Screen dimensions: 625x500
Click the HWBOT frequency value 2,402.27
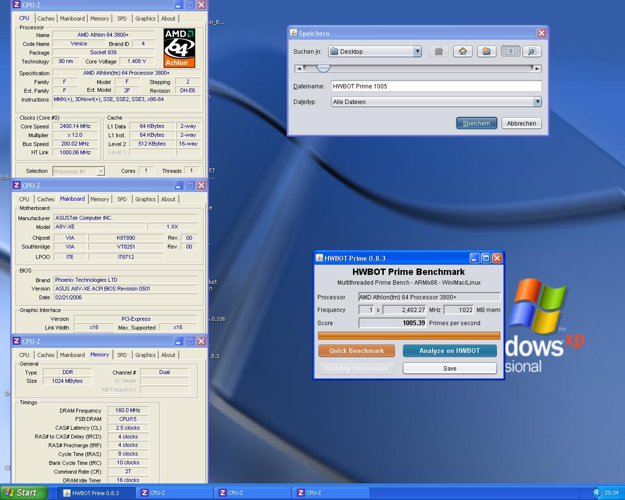coord(405,310)
